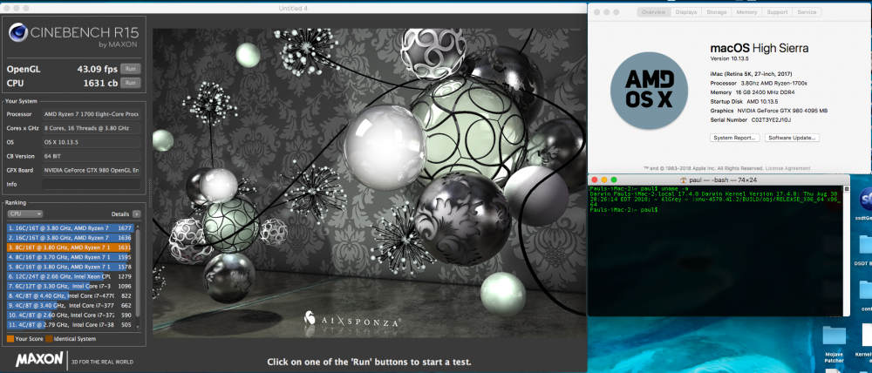Click the MAXON logo at bottom left
This screenshot has width=872, height=373.
(x=40, y=360)
